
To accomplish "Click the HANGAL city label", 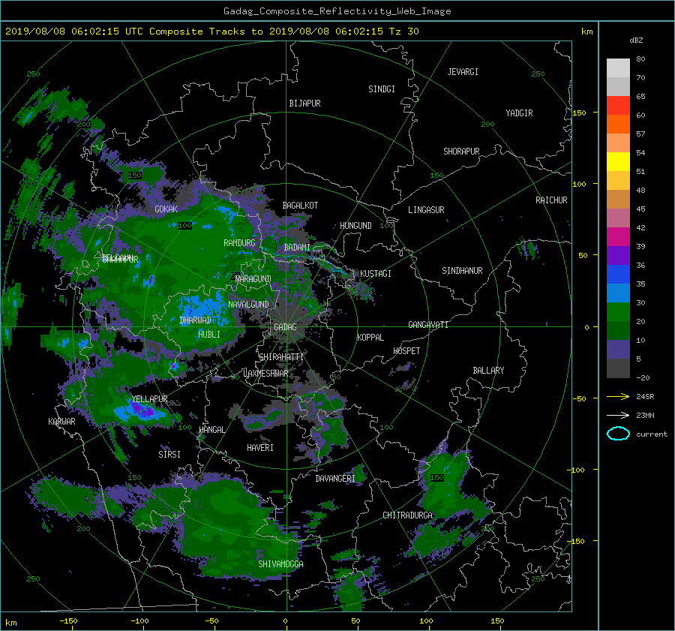I will tap(211, 430).
